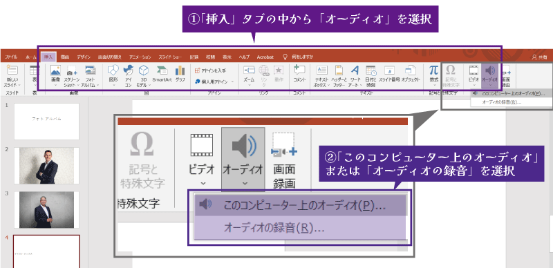Click the New Slide icon

12,70
